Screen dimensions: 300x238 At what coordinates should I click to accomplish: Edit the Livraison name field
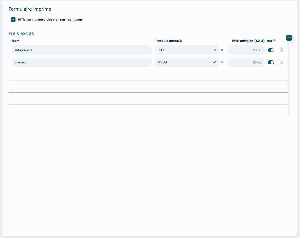[x=82, y=62]
